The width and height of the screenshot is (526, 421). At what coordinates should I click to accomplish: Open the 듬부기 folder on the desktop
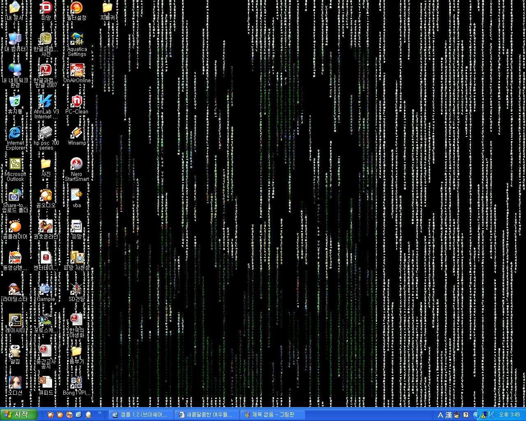pos(77,354)
